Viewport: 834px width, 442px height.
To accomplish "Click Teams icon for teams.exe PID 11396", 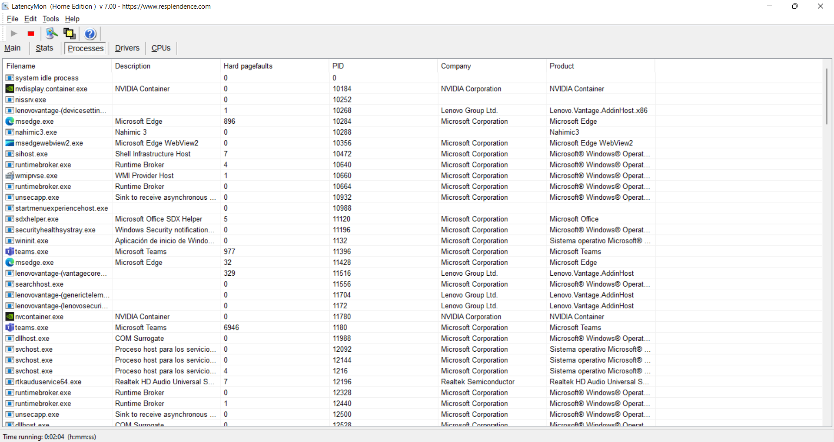I will click(10, 251).
